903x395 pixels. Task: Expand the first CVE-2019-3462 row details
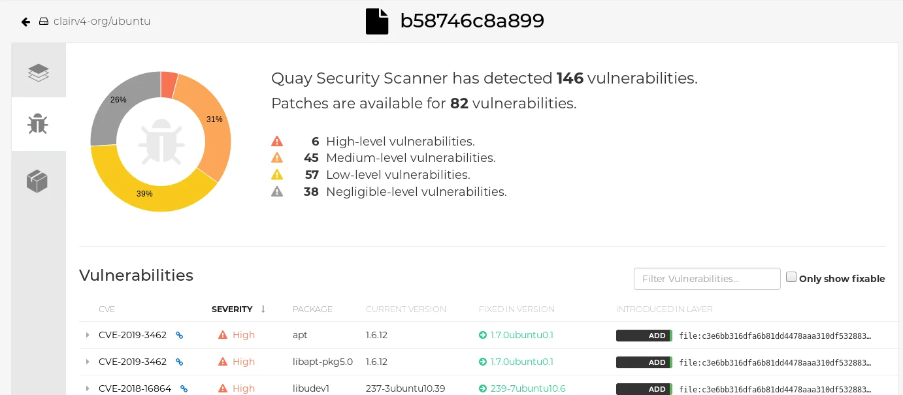(x=88, y=335)
